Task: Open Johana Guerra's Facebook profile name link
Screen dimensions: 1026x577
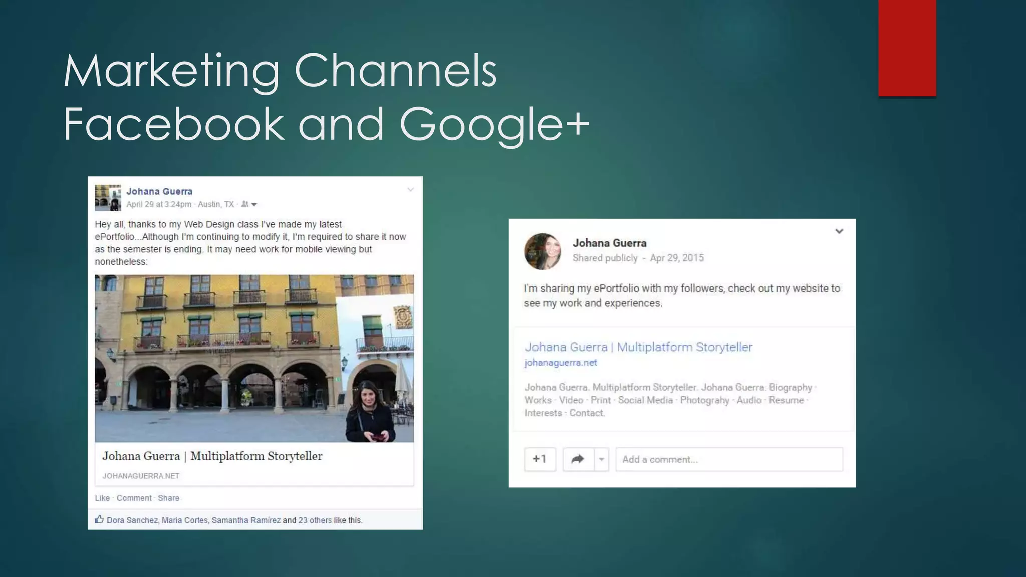Action: pyautogui.click(x=159, y=191)
